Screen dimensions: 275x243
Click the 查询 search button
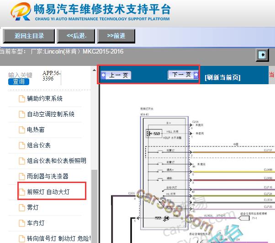[x=19, y=82]
